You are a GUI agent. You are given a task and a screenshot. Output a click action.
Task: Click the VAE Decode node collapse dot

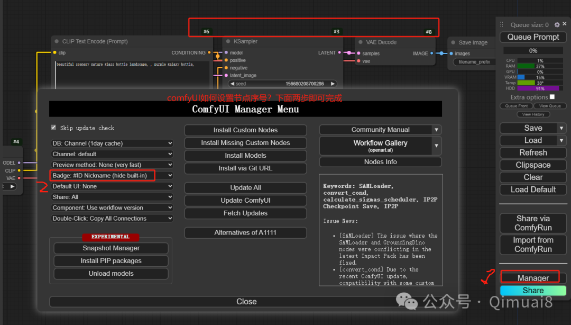(360, 42)
